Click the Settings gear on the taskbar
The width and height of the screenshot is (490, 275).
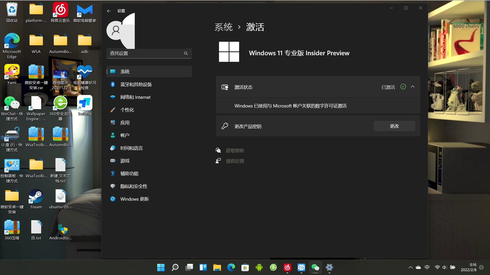coord(329,267)
